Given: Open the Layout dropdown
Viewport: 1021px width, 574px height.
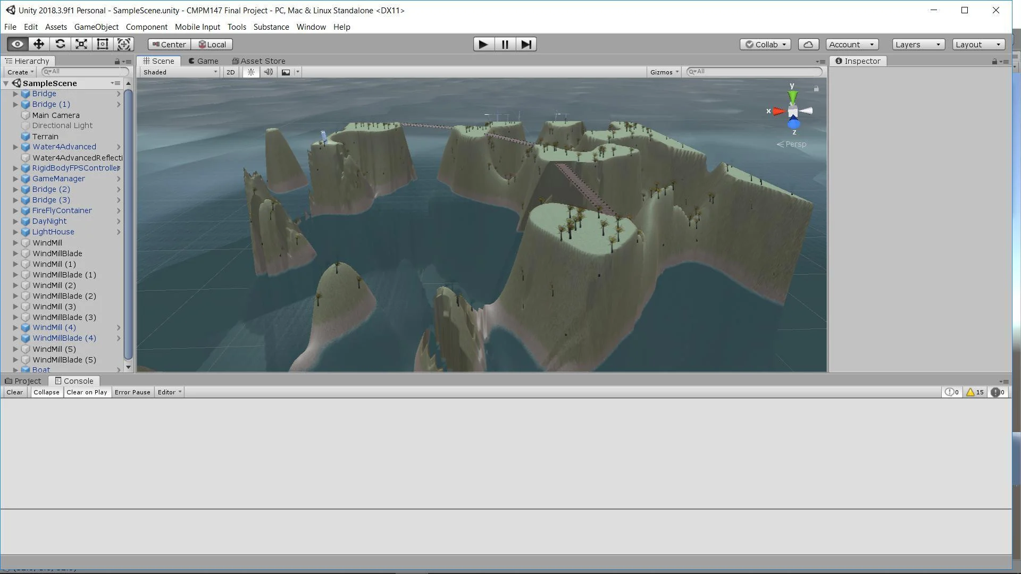Looking at the screenshot, I should pyautogui.click(x=978, y=44).
